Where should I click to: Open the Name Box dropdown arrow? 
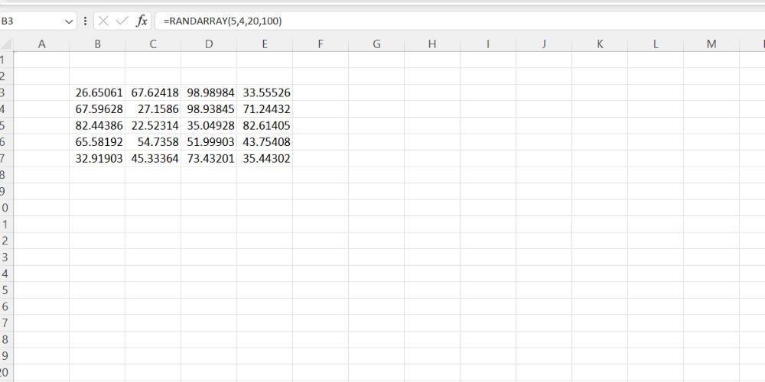(x=68, y=21)
